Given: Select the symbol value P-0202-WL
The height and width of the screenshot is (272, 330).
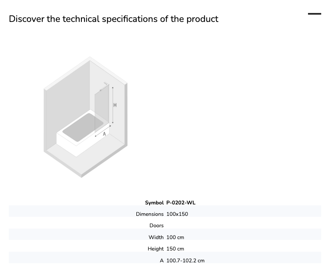Looking at the screenshot, I should pyautogui.click(x=181, y=203).
